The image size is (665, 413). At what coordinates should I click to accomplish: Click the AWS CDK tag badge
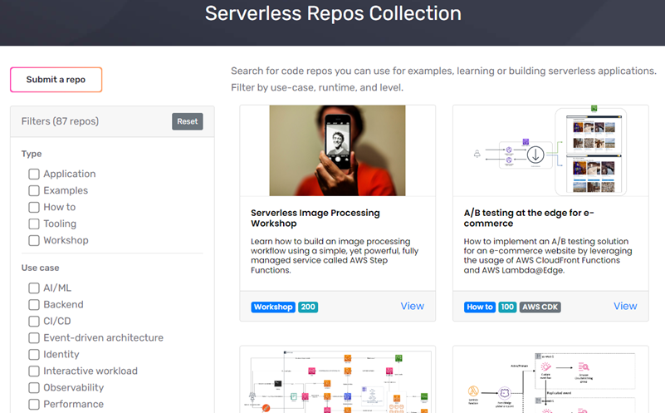[x=540, y=307]
